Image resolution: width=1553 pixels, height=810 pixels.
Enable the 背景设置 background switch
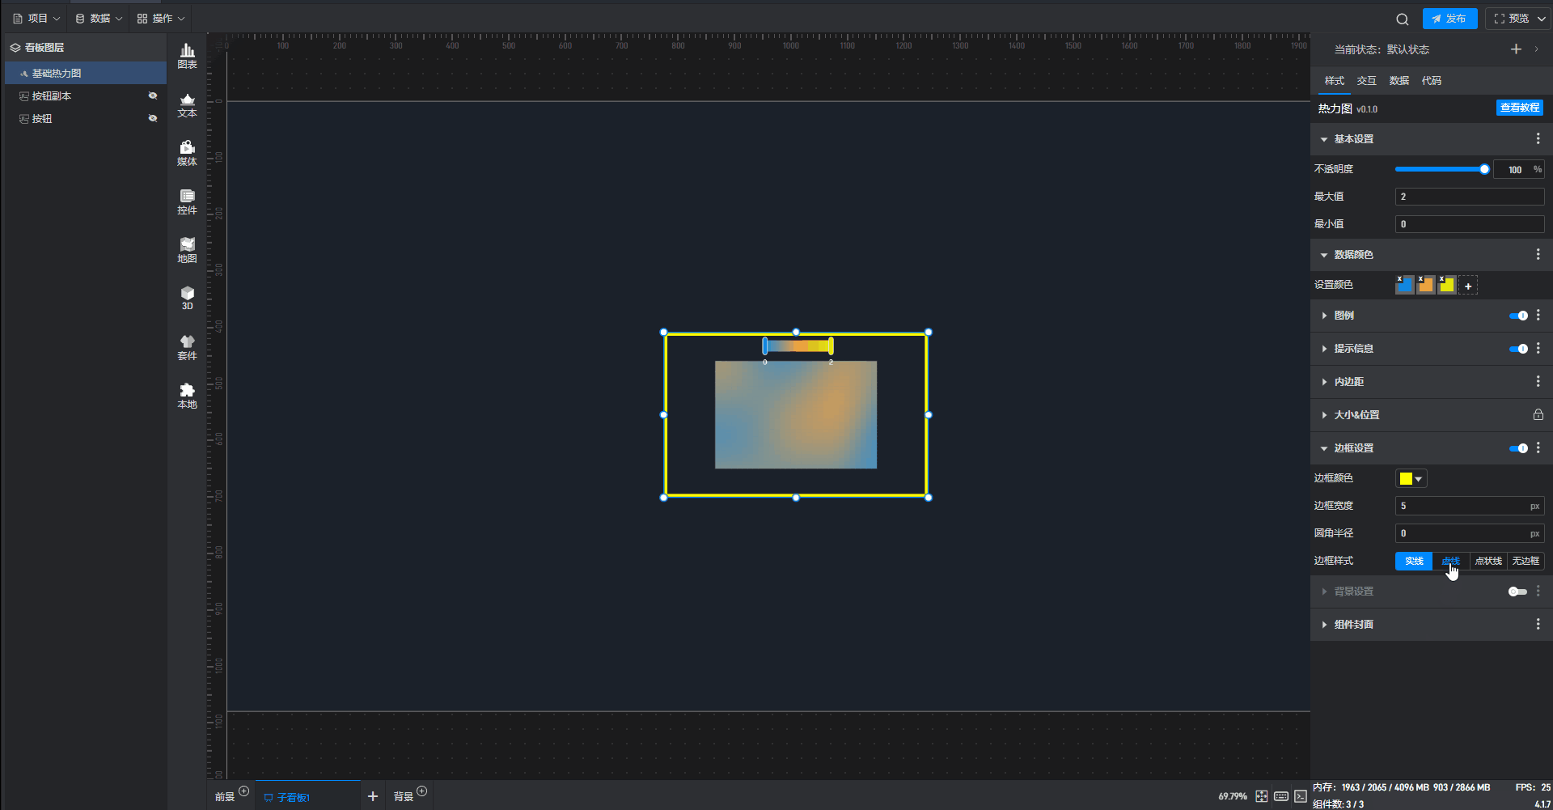pos(1517,592)
